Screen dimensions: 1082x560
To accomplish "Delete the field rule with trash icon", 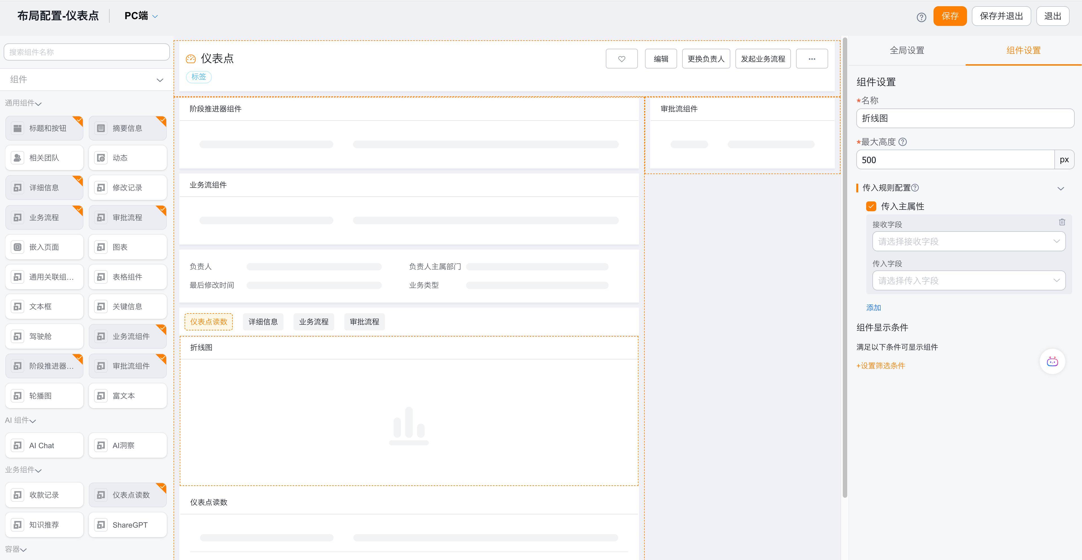I will [1062, 222].
